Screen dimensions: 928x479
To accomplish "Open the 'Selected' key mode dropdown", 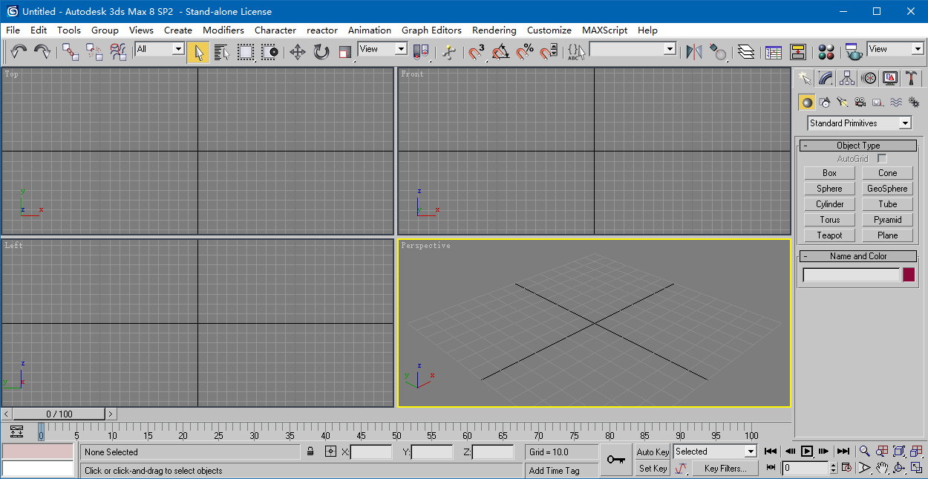I will (750, 452).
